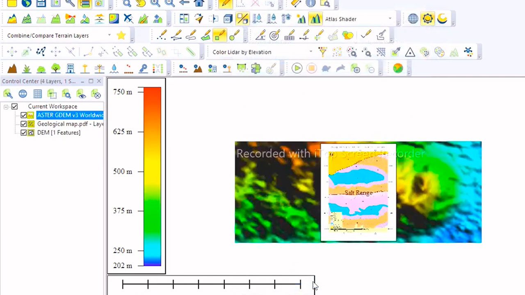This screenshot has width=525, height=295.
Task: Collapse the Current Workspace tree node
Action: [6, 107]
